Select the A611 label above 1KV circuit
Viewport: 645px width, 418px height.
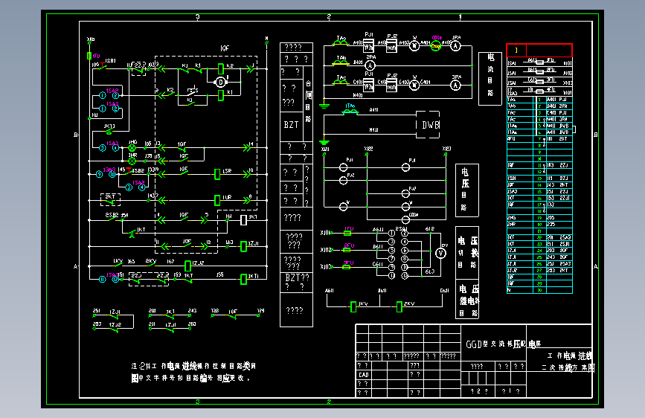tap(330, 291)
